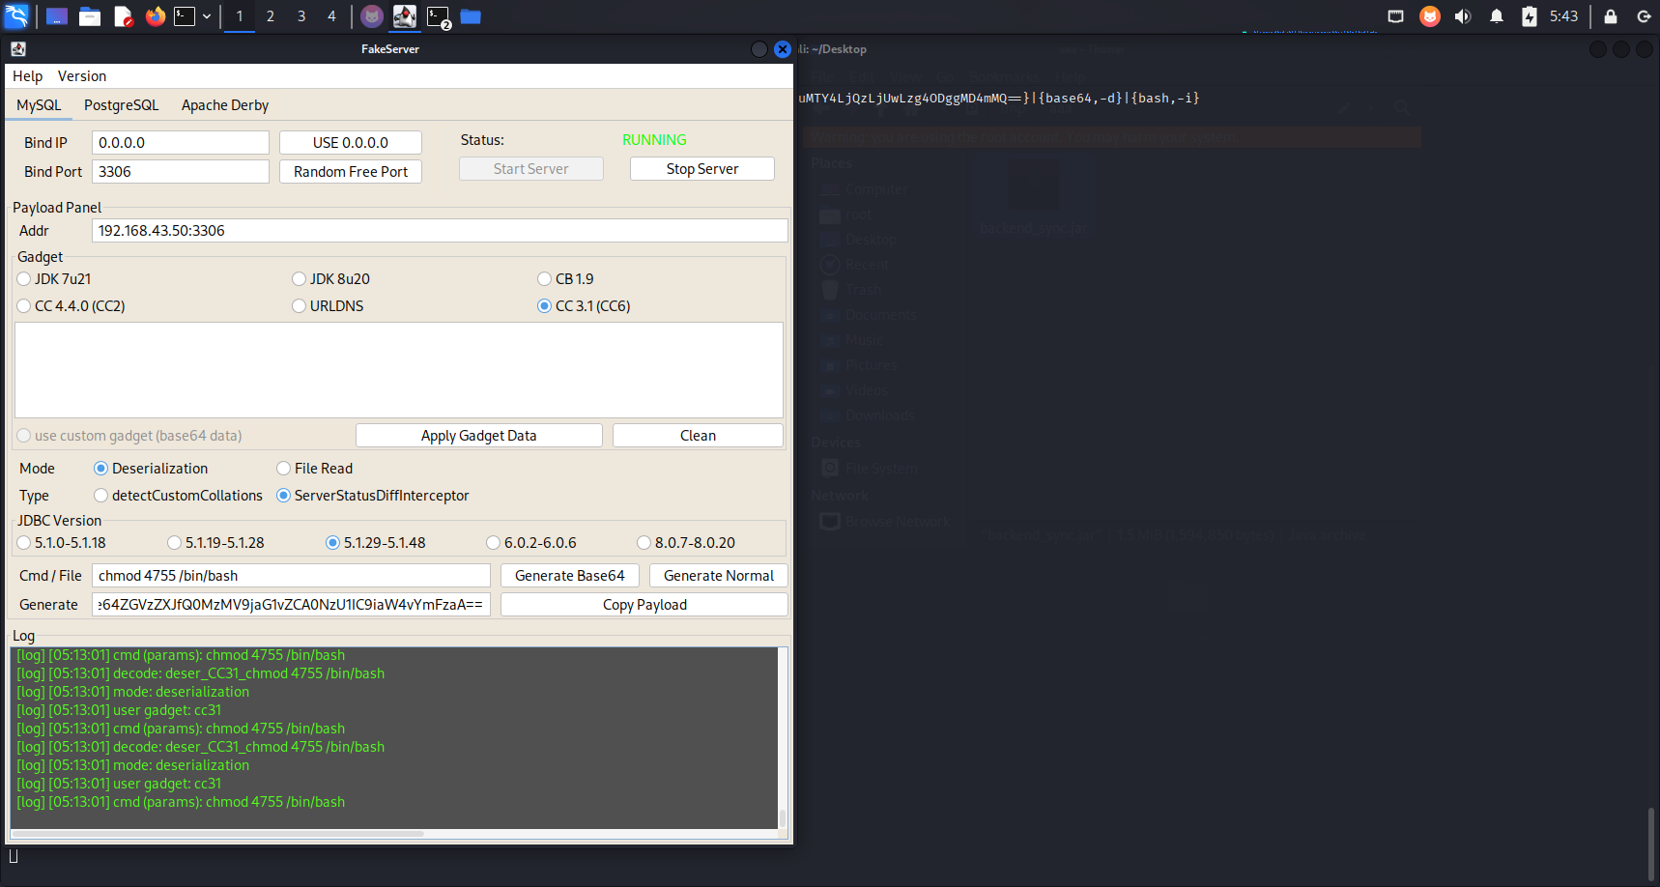Switch to workspace 4
Screen dimensions: 1660x887
331,16
